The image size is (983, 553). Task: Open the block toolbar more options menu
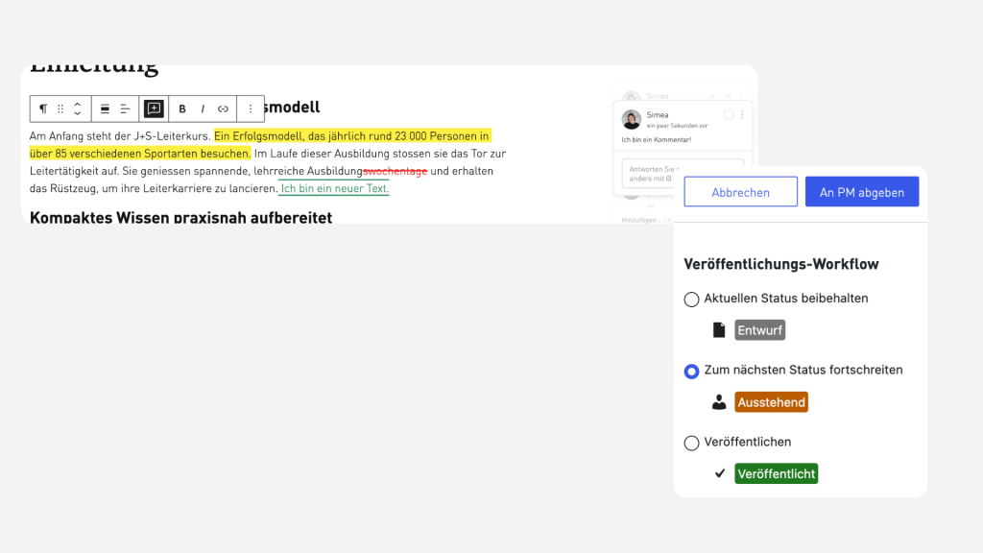point(251,109)
